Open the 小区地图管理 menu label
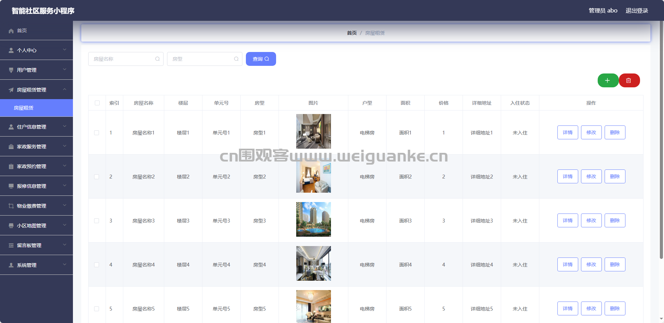664x323 pixels. 32,226
